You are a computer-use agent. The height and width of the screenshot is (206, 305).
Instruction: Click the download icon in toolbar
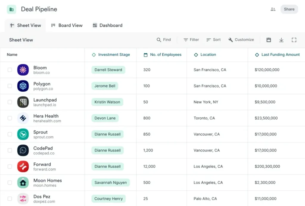click(281, 40)
